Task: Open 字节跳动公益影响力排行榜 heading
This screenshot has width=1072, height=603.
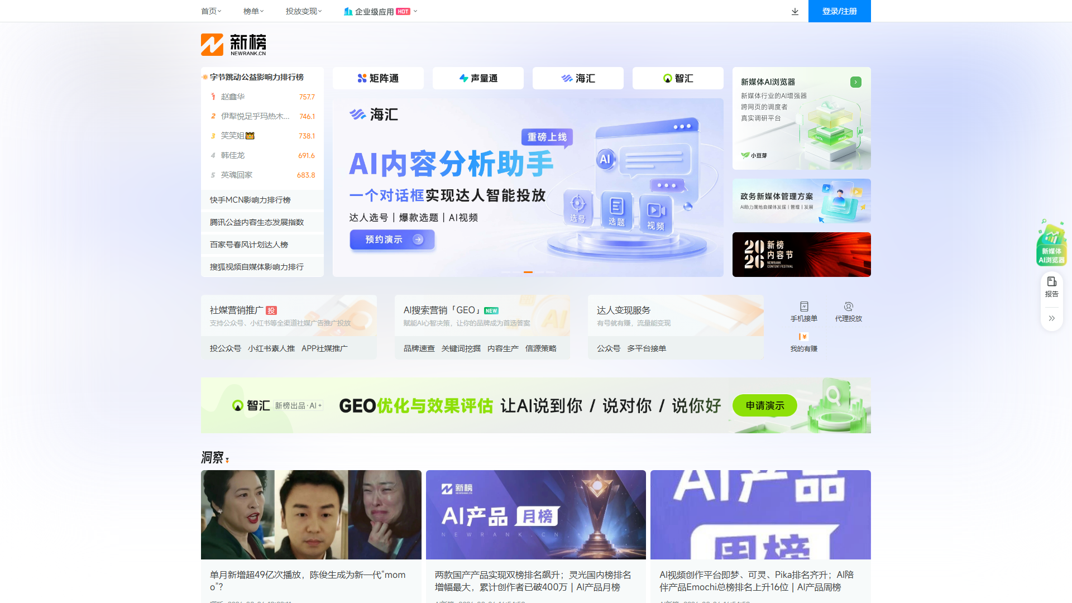Action: coord(257,77)
